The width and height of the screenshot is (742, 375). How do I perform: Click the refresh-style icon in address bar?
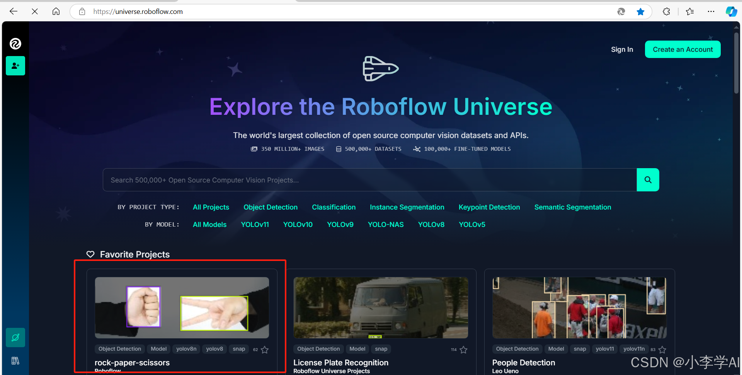621,12
